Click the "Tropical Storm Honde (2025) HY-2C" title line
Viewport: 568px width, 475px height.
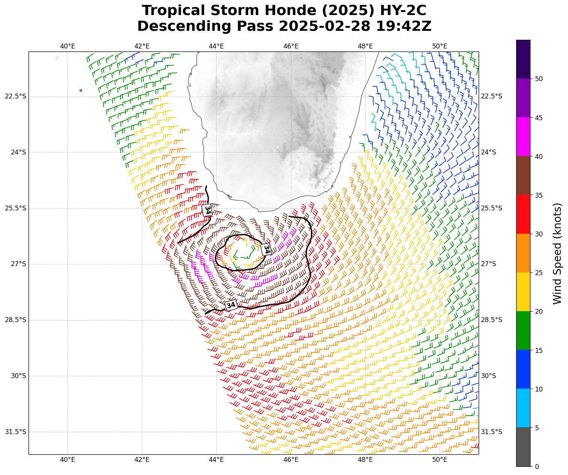284,11
